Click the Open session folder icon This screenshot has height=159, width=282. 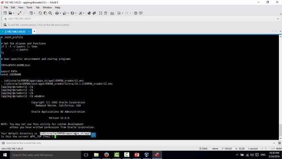tap(10, 13)
